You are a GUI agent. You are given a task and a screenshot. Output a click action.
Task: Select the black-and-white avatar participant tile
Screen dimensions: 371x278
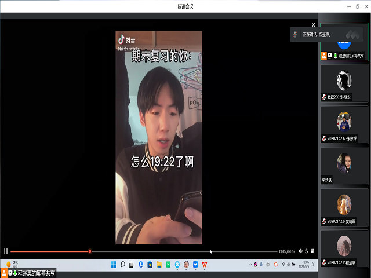pos(344,83)
